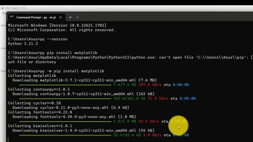Click the 'Collecting cycler>=0.10' line
253x142 pixels.
[34, 103]
